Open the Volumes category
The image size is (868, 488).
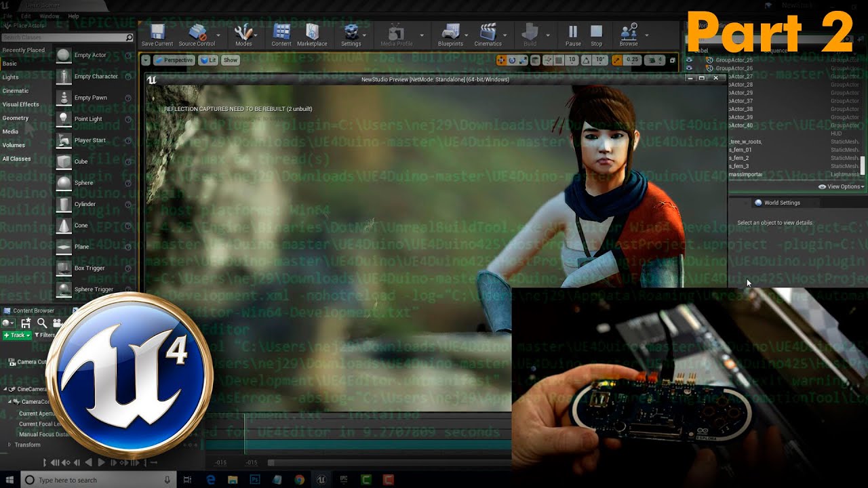[x=14, y=145]
